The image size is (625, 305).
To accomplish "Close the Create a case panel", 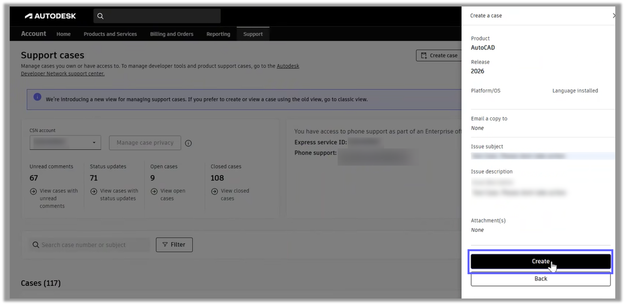I will [x=614, y=15].
